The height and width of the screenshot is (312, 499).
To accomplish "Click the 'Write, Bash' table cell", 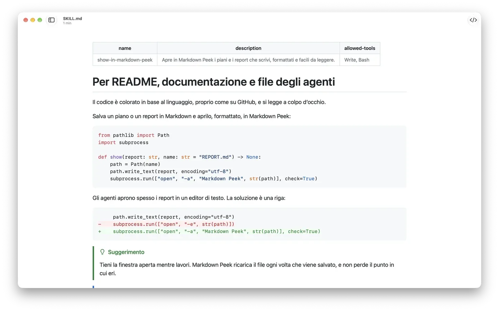I will 360,60.
